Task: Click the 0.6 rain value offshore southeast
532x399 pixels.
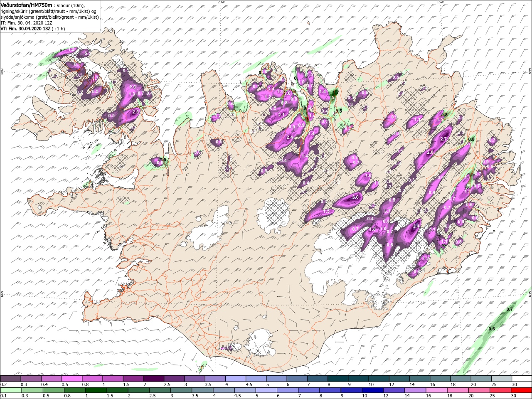Action: [492, 329]
